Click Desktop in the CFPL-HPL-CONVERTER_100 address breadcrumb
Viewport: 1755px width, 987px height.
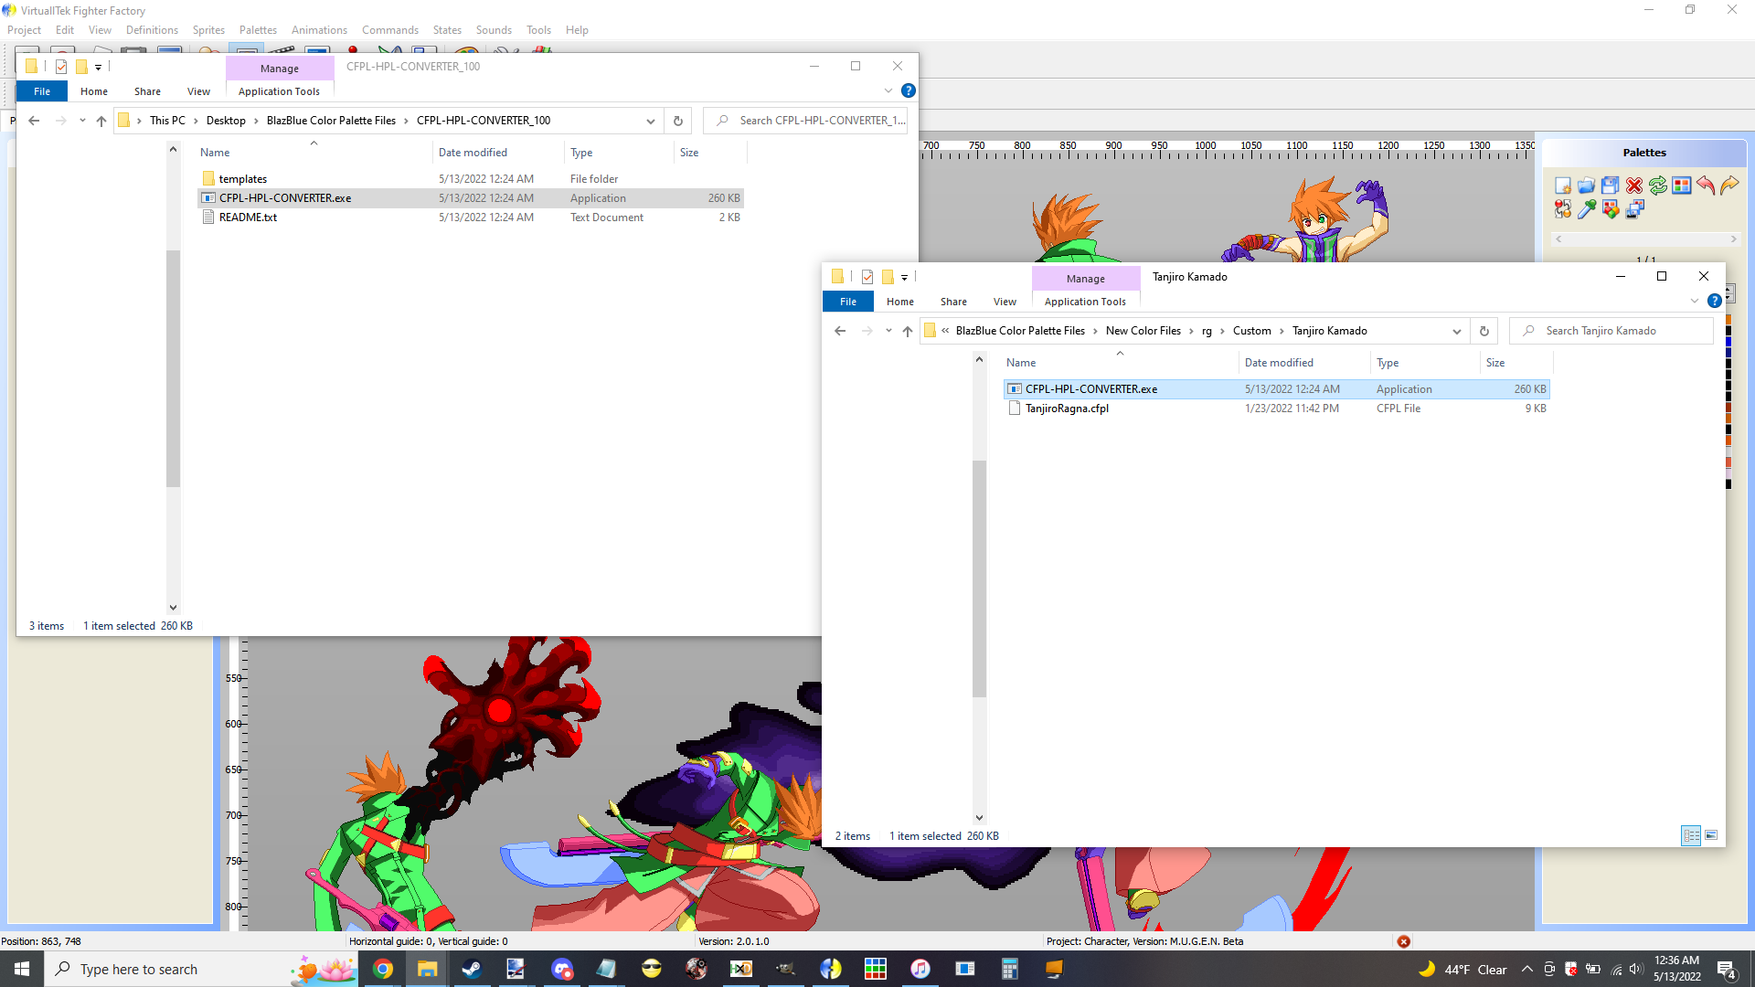pyautogui.click(x=226, y=121)
